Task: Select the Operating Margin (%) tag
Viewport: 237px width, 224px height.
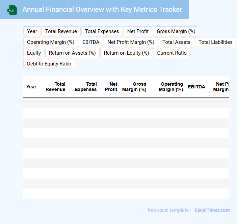Action: click(51, 42)
